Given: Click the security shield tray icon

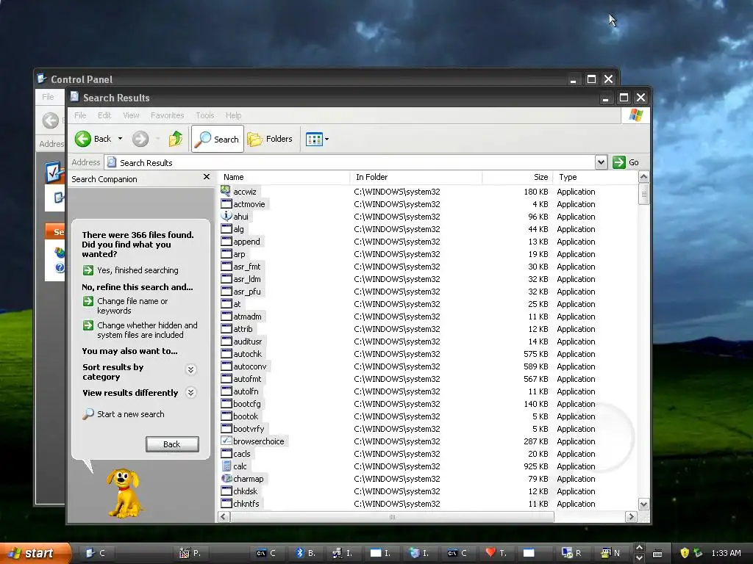Looking at the screenshot, I should click(685, 553).
